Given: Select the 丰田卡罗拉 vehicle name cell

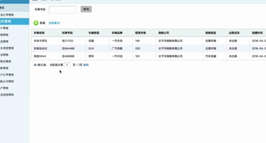Looking at the screenshot, I should pyautogui.click(x=40, y=41).
